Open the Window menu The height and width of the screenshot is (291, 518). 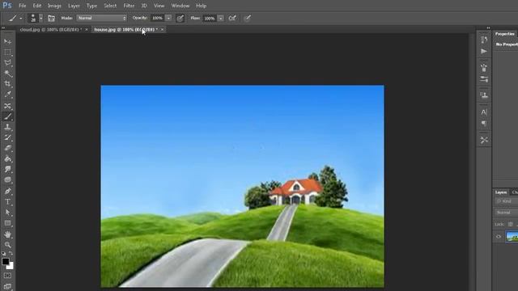point(180,6)
